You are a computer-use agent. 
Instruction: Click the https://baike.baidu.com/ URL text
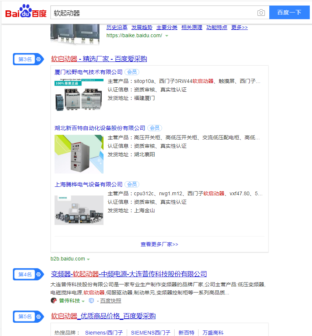134,36
